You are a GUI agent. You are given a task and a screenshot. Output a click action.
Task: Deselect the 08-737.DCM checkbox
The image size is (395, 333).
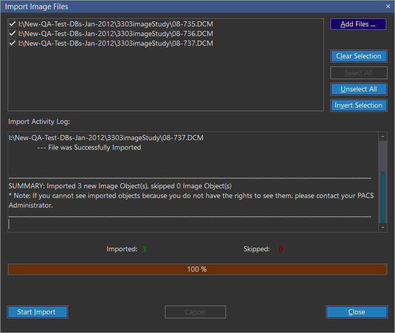(x=13, y=44)
